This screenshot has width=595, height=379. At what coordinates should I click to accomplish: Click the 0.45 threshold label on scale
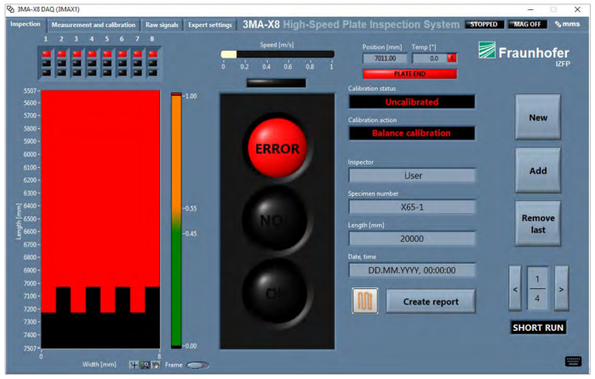coord(190,233)
